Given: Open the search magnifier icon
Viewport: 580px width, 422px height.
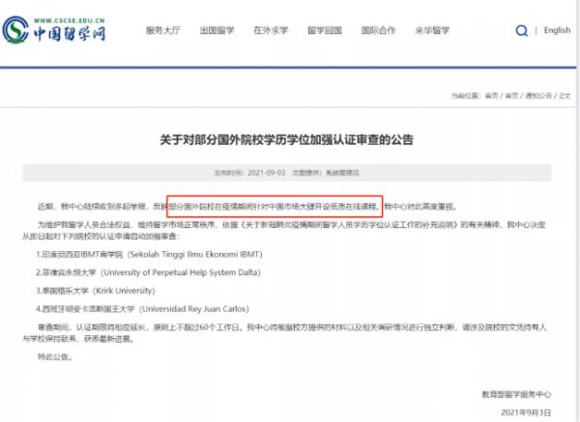Looking at the screenshot, I should [x=522, y=30].
